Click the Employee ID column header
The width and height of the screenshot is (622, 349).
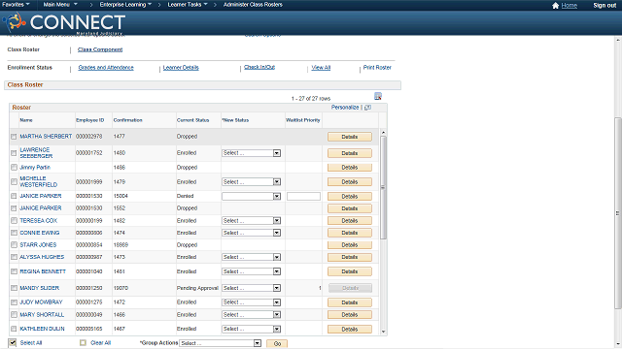coord(89,120)
